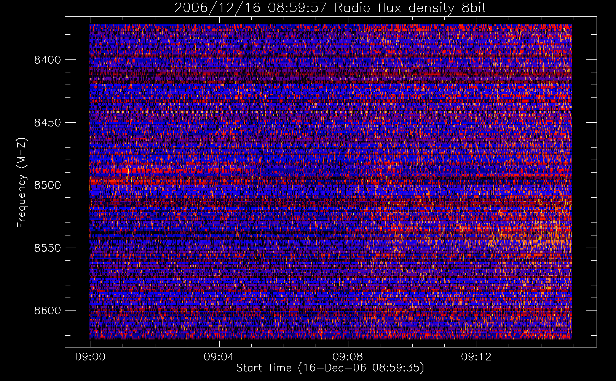Click the 09:08 time axis label

[348, 357]
